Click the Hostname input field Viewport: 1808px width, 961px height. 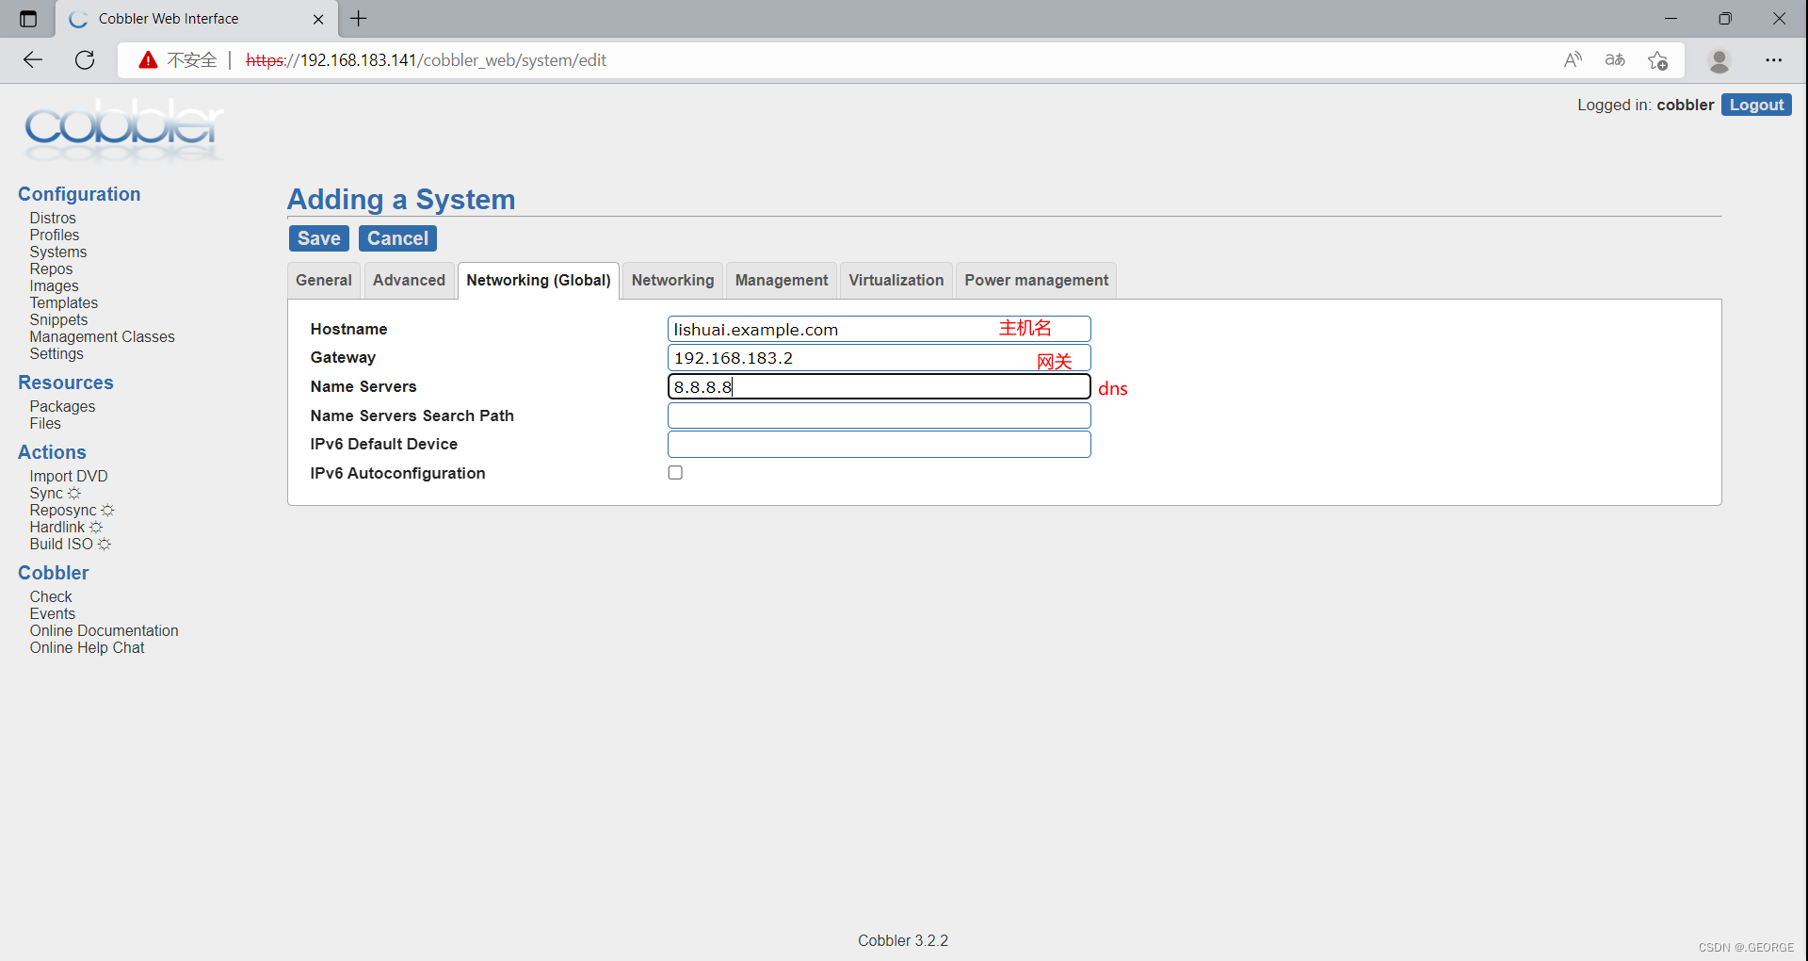[880, 329]
